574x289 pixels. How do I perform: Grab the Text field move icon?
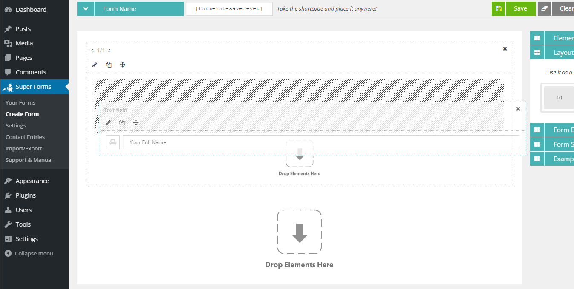[x=136, y=122]
